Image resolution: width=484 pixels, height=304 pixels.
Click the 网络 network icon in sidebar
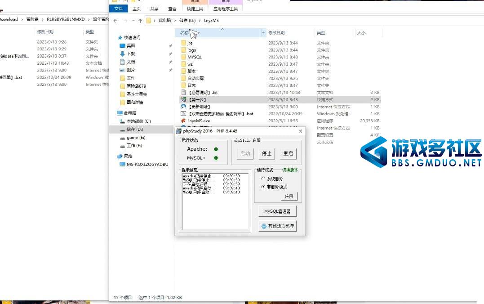pos(120,156)
